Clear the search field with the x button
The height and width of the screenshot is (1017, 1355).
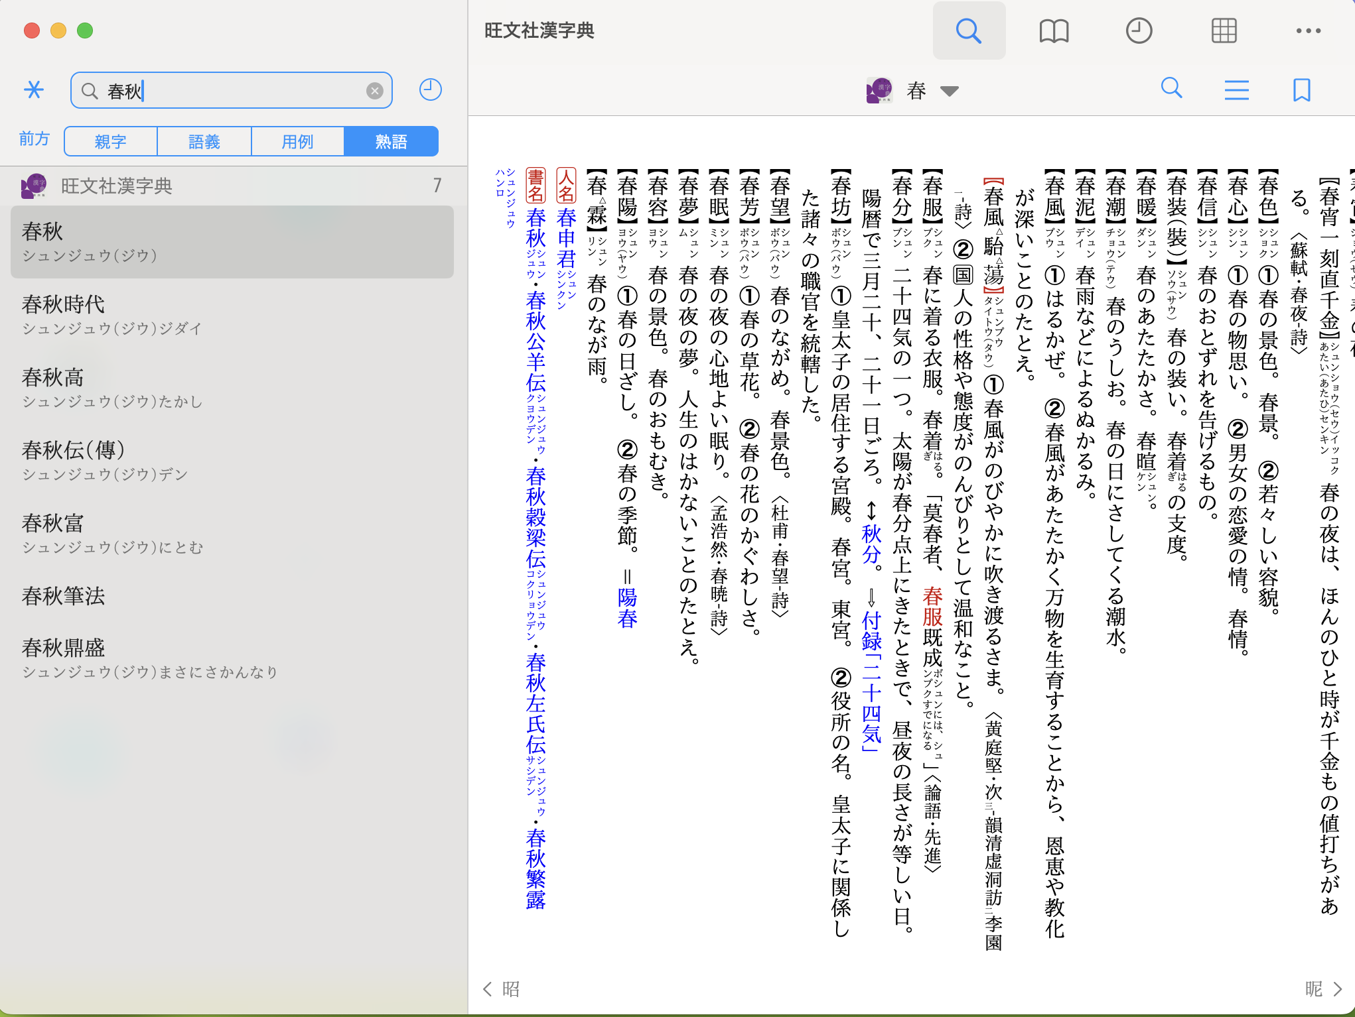coord(375,91)
